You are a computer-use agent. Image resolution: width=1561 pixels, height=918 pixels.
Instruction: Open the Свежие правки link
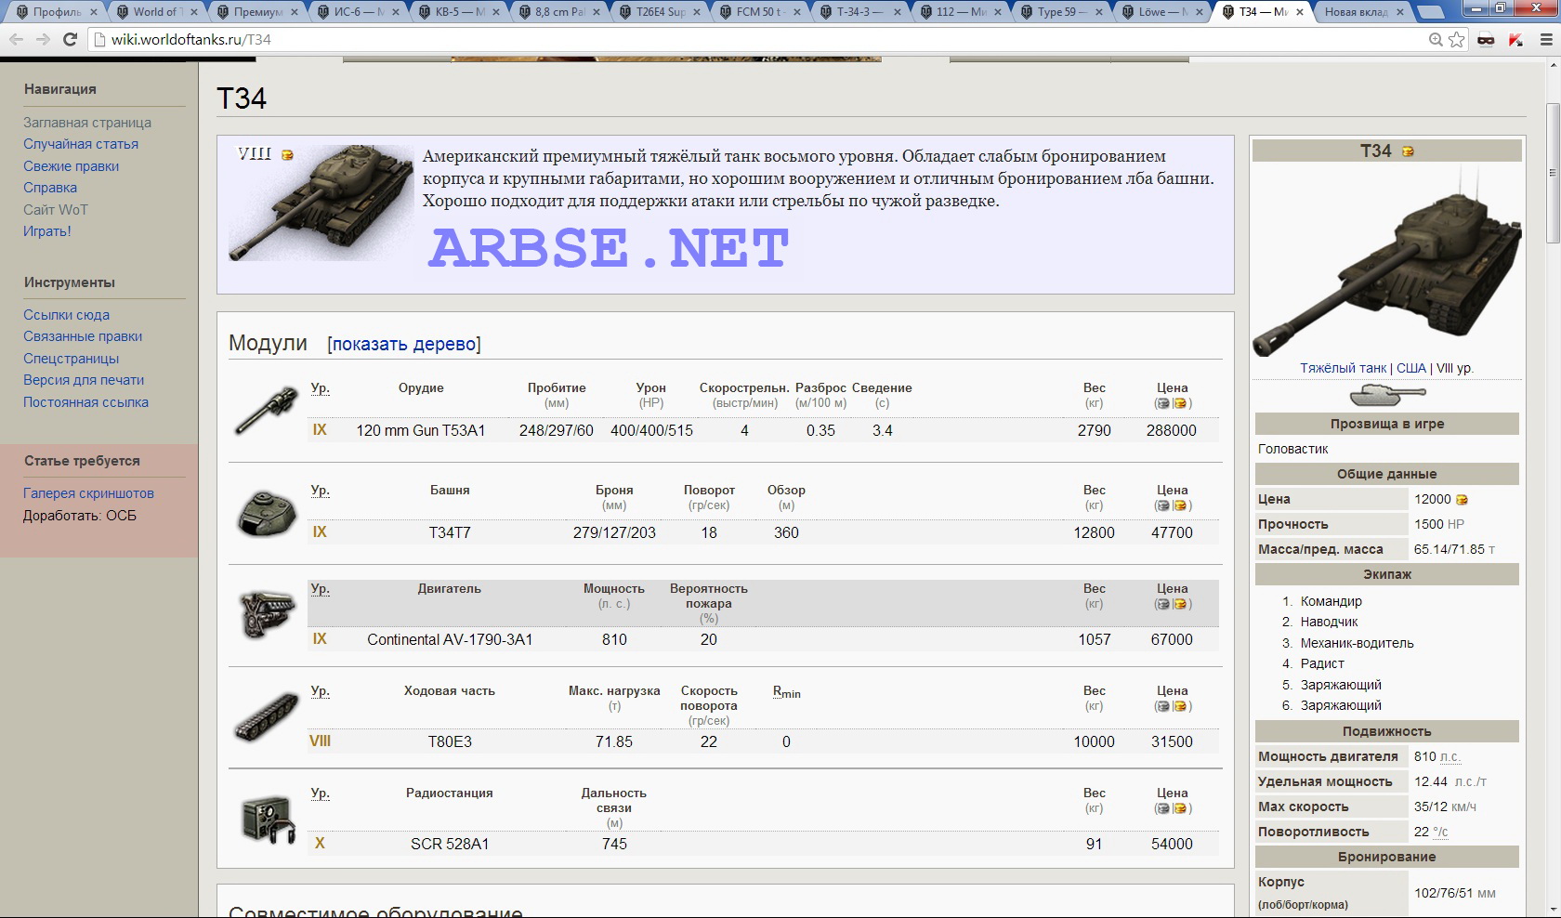[71, 166]
